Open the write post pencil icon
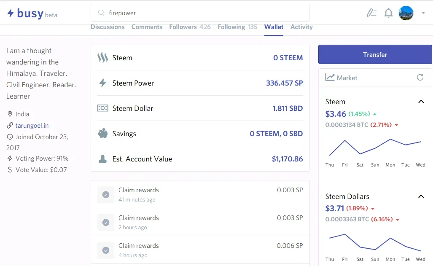 coord(371,13)
